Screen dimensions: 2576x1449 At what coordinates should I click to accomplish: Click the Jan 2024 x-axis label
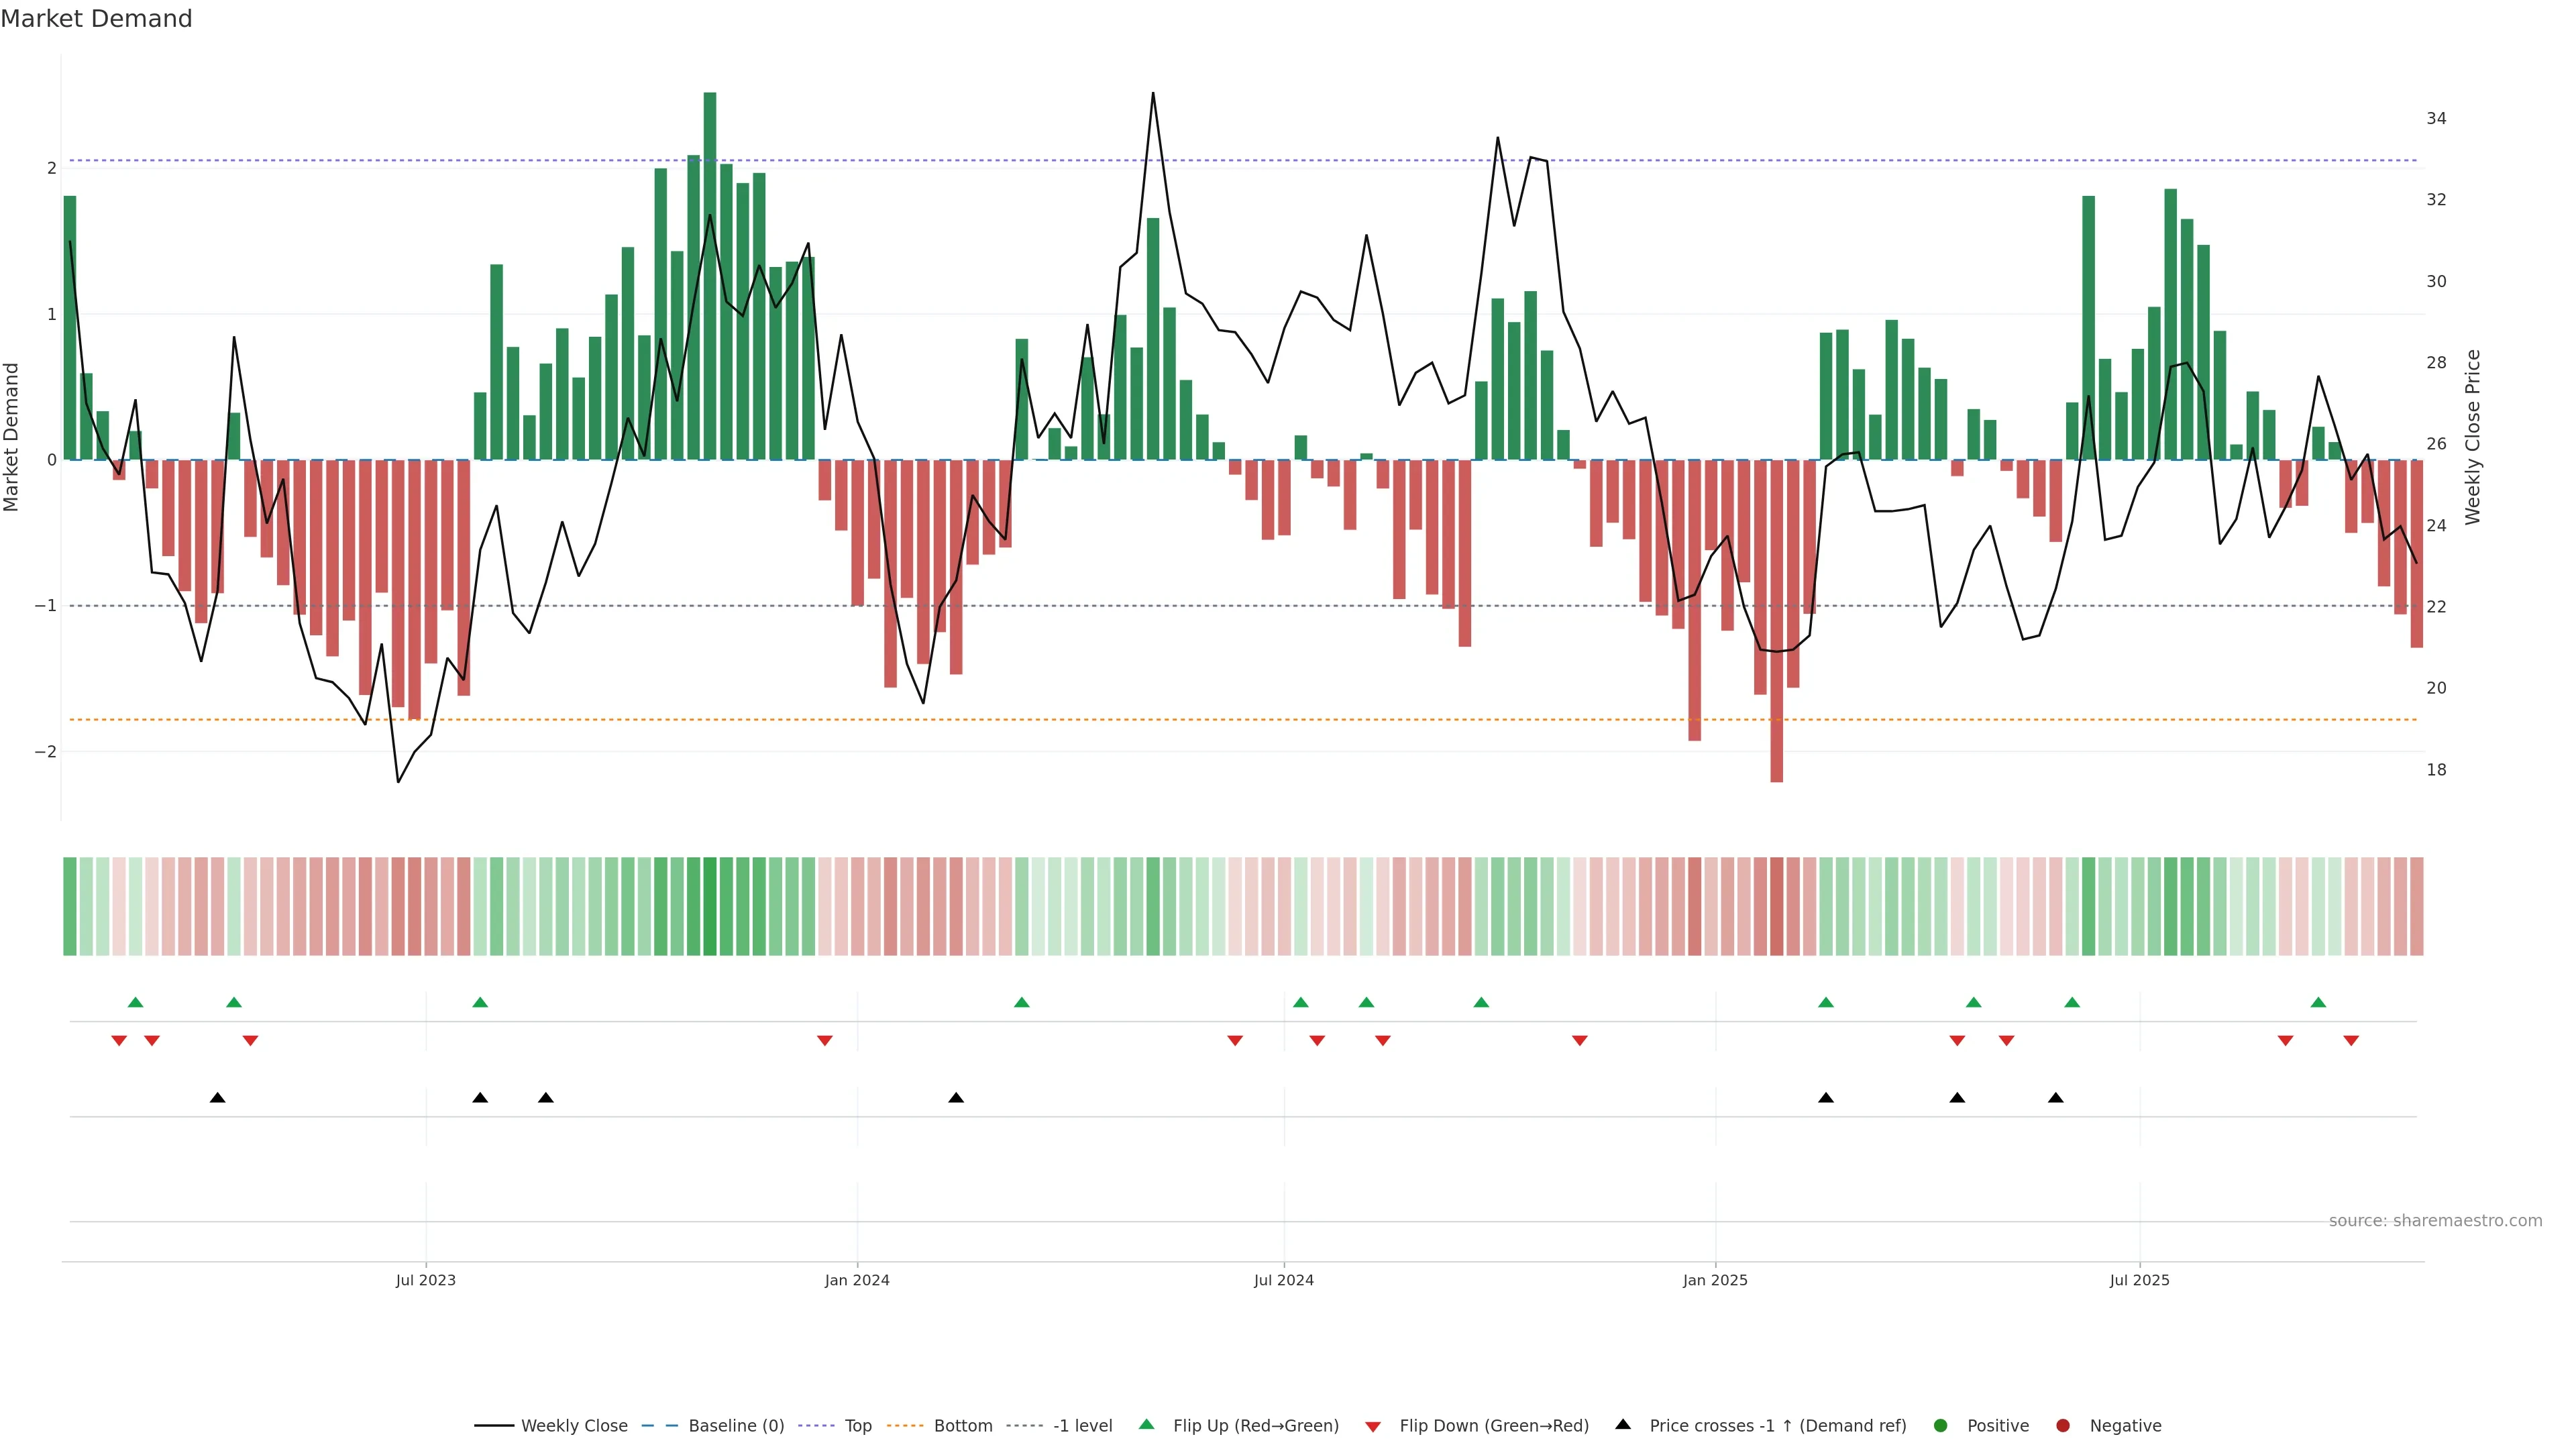tap(857, 1280)
